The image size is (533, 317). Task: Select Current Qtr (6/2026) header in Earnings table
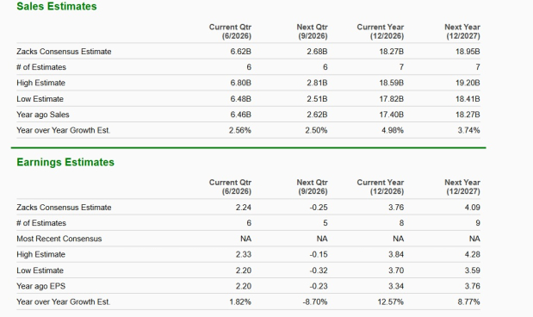(x=230, y=187)
